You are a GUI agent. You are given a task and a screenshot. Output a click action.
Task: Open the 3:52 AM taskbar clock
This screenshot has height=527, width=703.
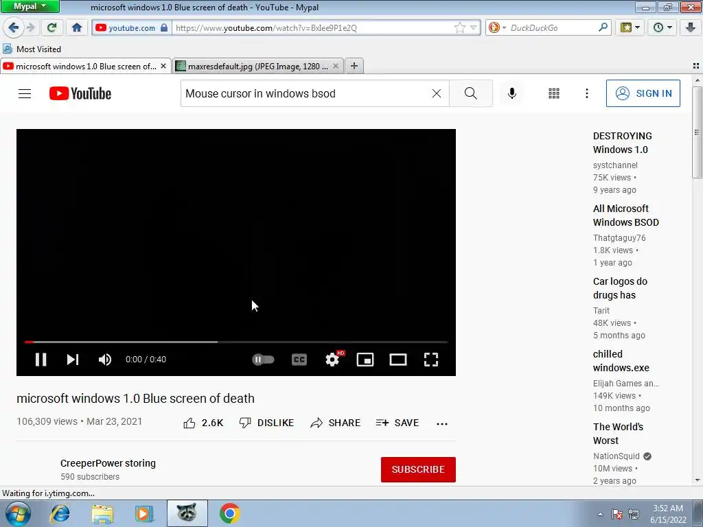668,514
